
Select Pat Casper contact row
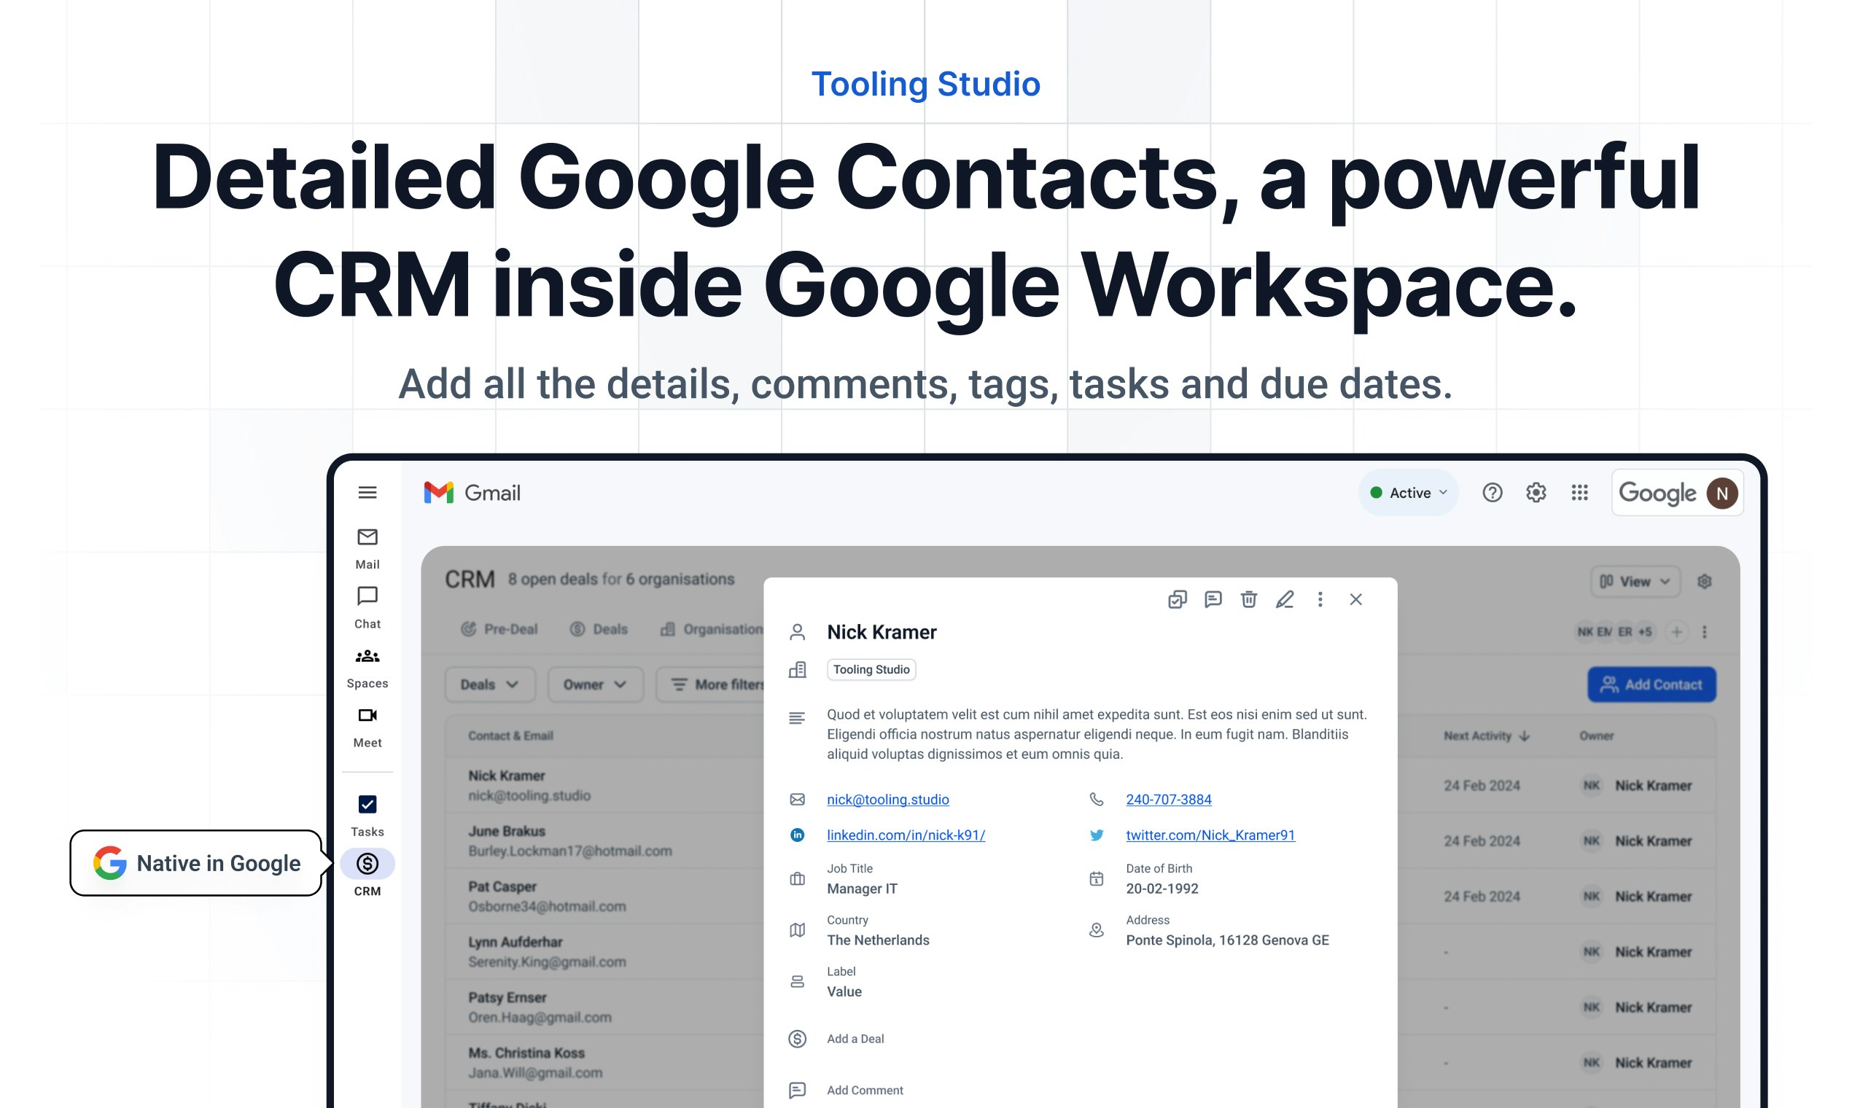[x=605, y=896]
